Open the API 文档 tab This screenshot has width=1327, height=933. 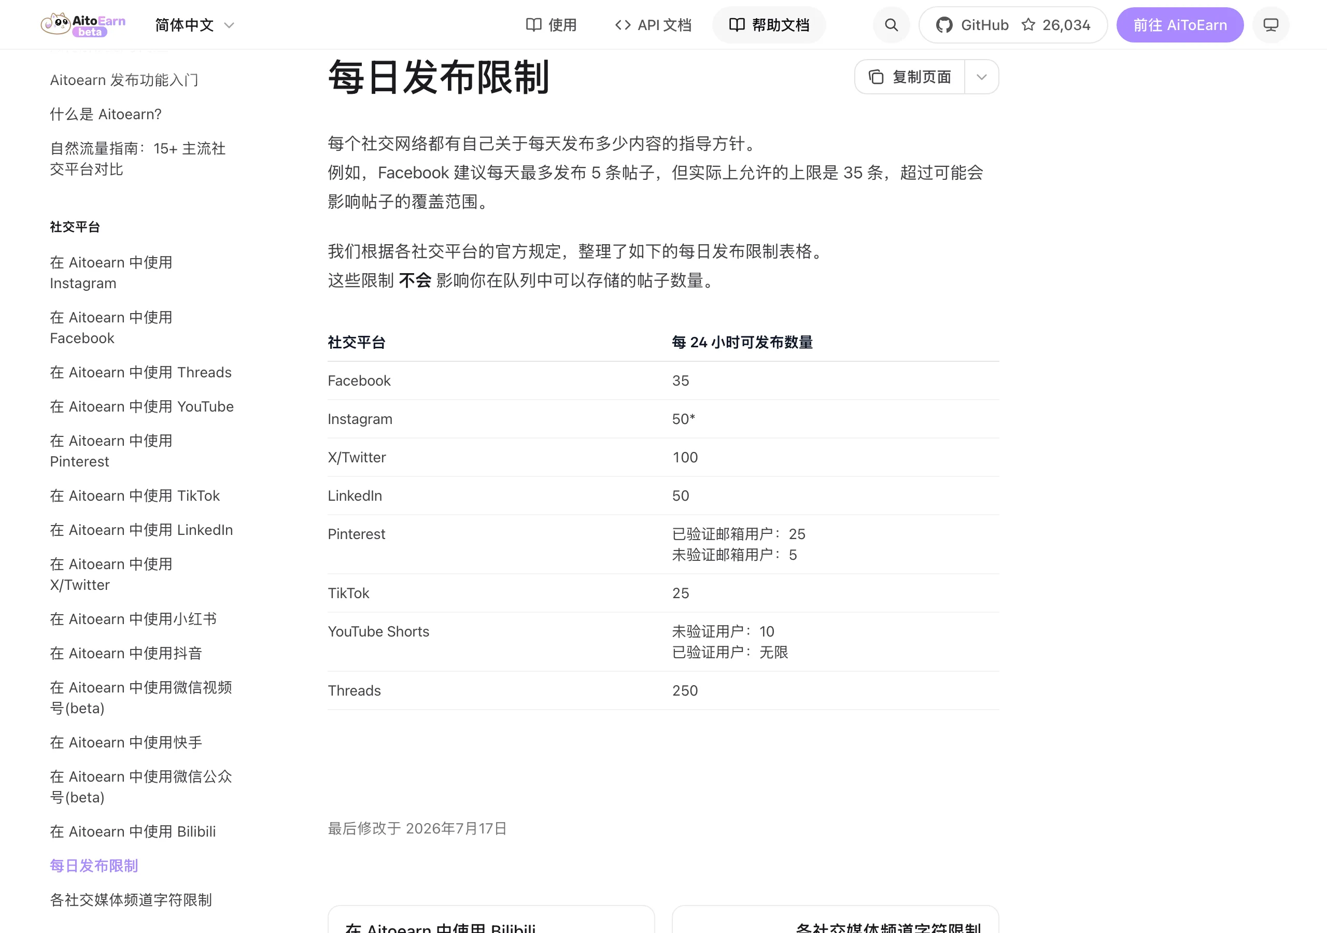click(x=653, y=25)
